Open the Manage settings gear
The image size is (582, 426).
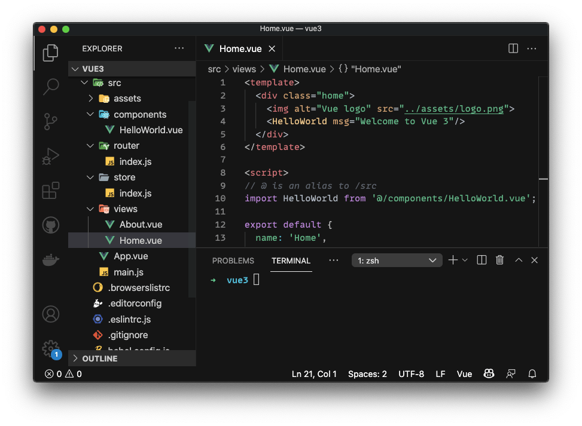(50, 350)
